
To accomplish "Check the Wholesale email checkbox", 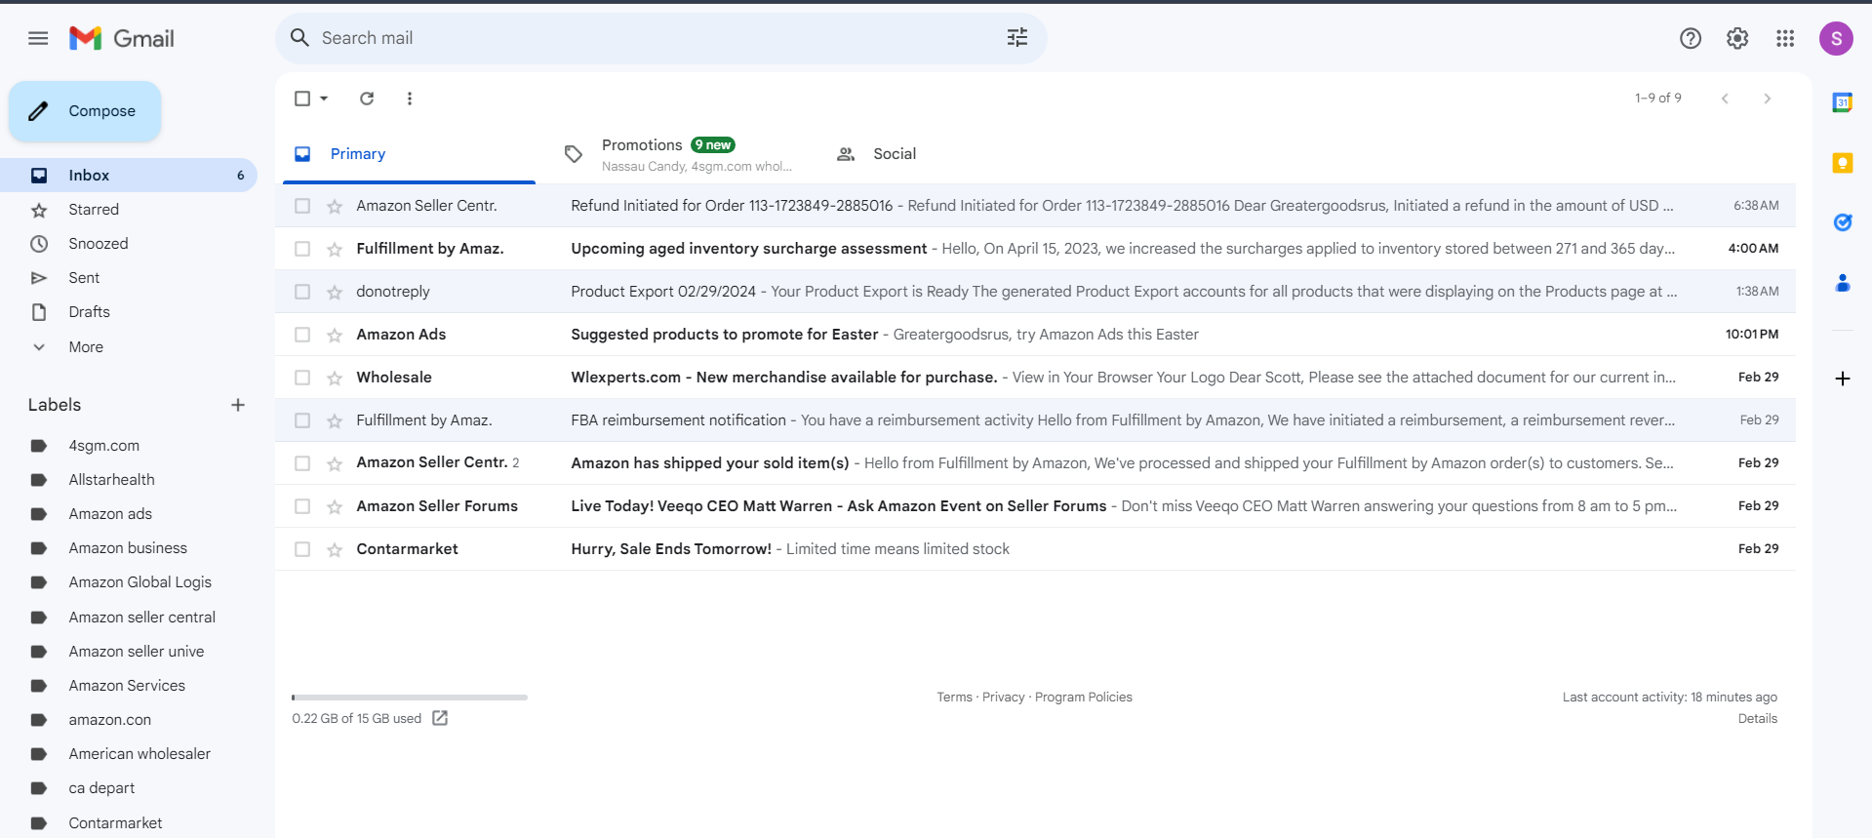I will (302, 378).
